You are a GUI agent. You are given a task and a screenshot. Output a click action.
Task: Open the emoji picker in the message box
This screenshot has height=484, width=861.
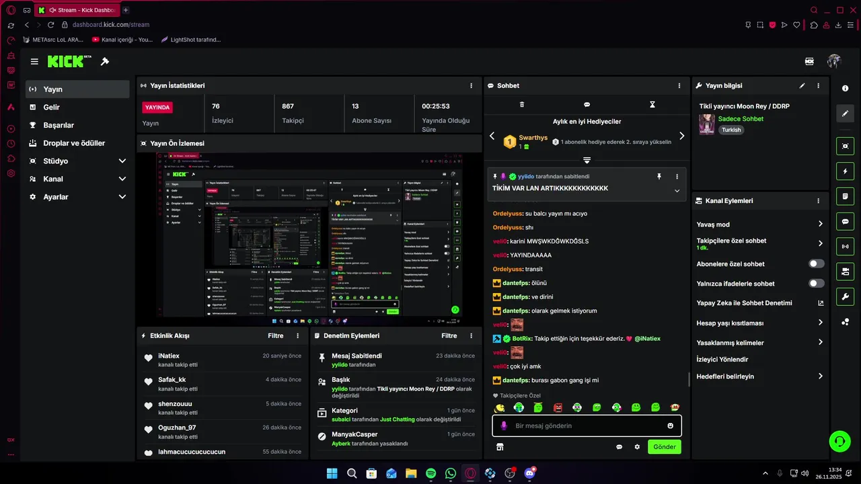point(671,426)
